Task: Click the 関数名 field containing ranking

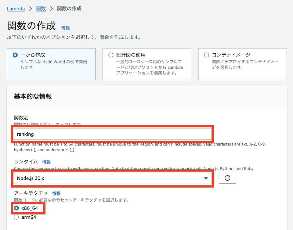Action: pos(112,134)
